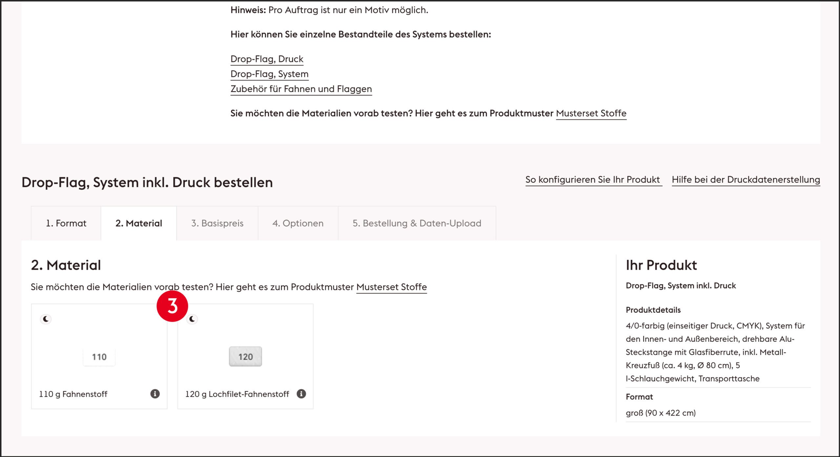The height and width of the screenshot is (457, 840).
Task: Click Musterset Stoffe link under Material heading
Action: (x=391, y=287)
